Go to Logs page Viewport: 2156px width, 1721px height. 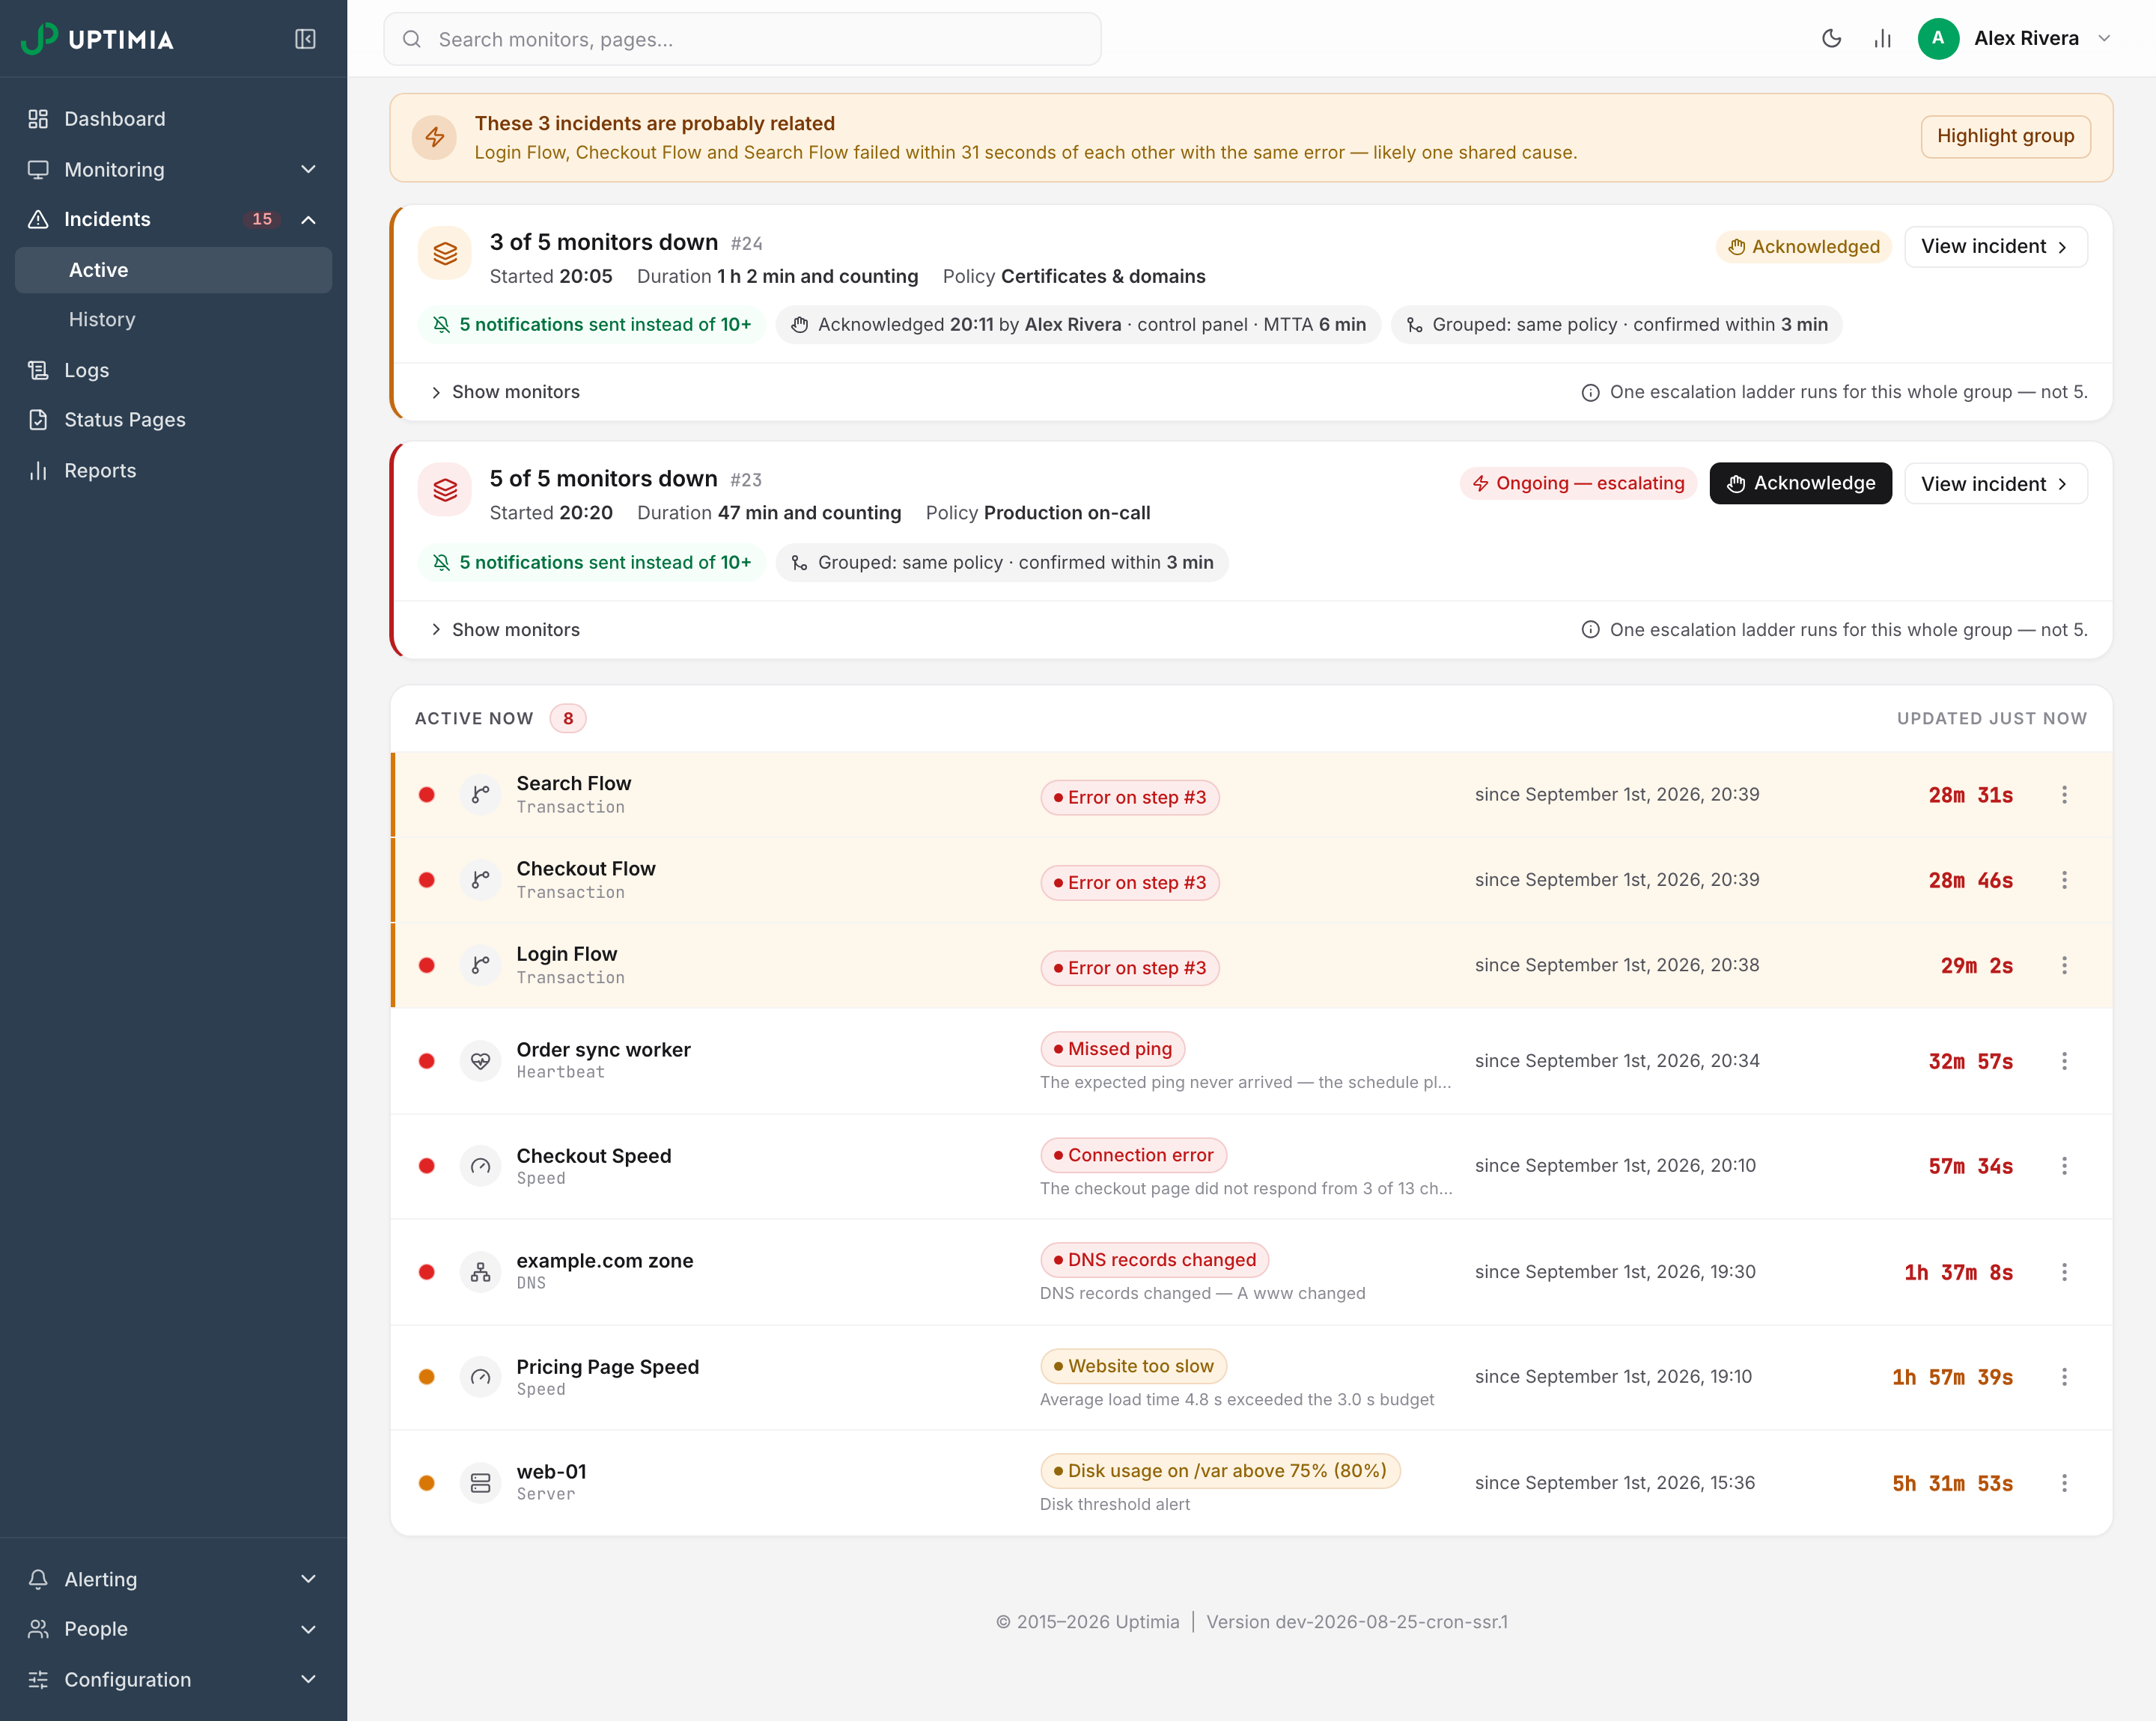[x=173, y=370]
